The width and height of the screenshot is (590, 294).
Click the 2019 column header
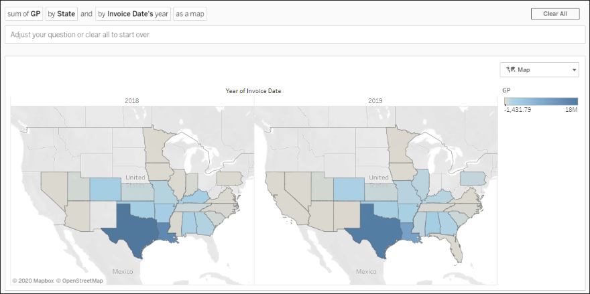point(376,100)
